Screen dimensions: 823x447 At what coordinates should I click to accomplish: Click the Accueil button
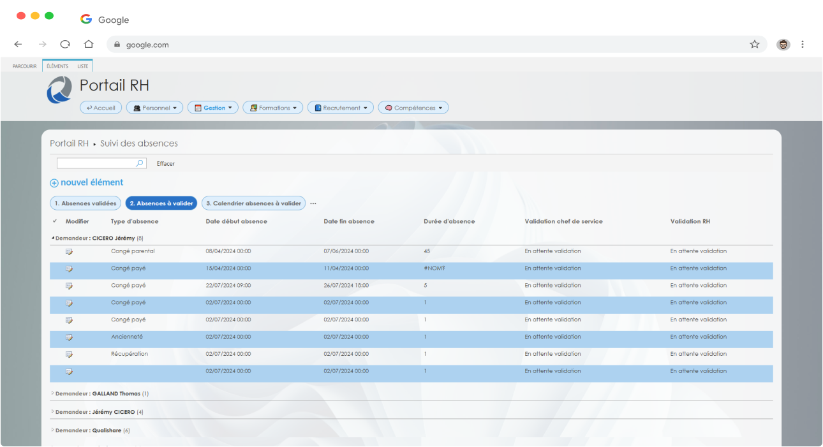[x=101, y=108]
